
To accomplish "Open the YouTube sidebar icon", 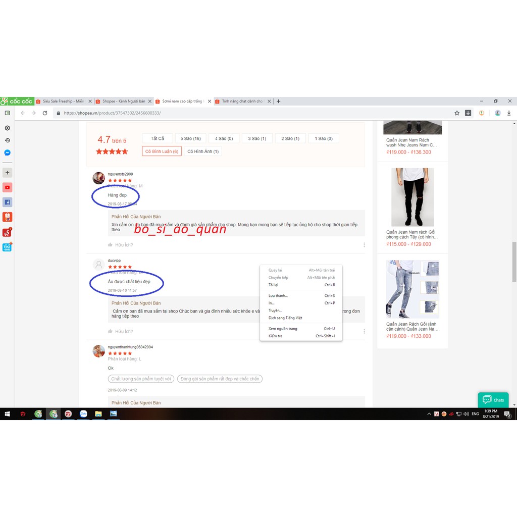I will (7, 187).
